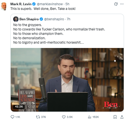The image size is (127, 119).
Task: Open the Grok explain icon beside the menu
Action: 116,4
